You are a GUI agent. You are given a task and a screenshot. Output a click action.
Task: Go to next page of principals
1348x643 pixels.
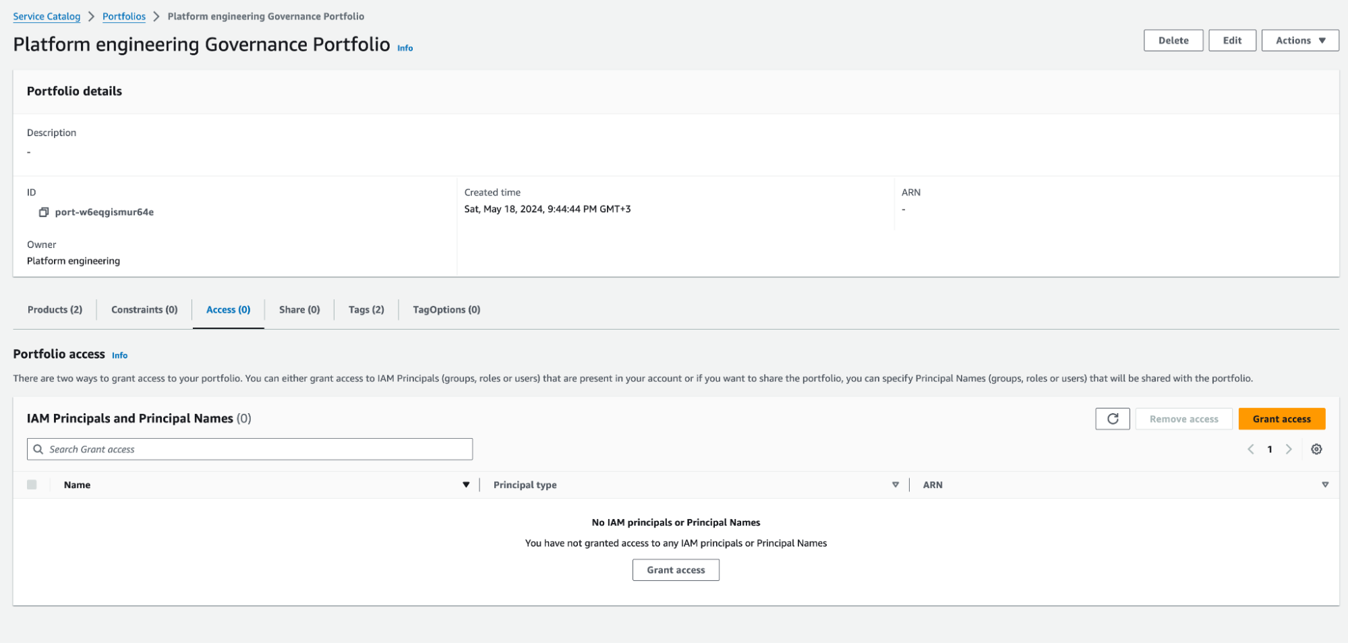(x=1289, y=449)
